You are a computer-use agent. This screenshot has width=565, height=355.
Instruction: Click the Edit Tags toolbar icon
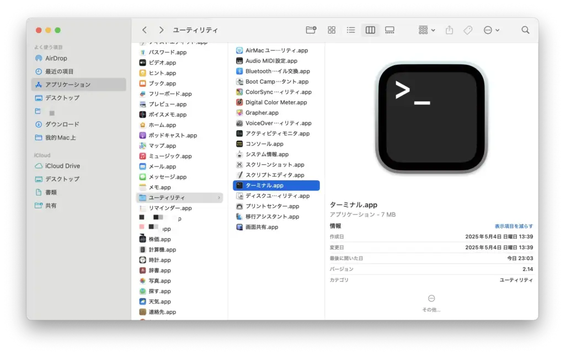(468, 30)
